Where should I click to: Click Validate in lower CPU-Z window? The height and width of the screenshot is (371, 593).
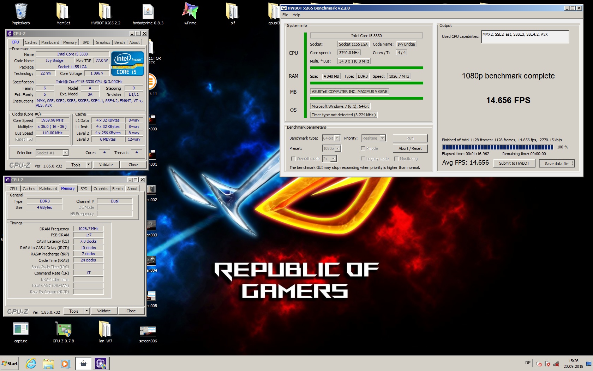(104, 311)
